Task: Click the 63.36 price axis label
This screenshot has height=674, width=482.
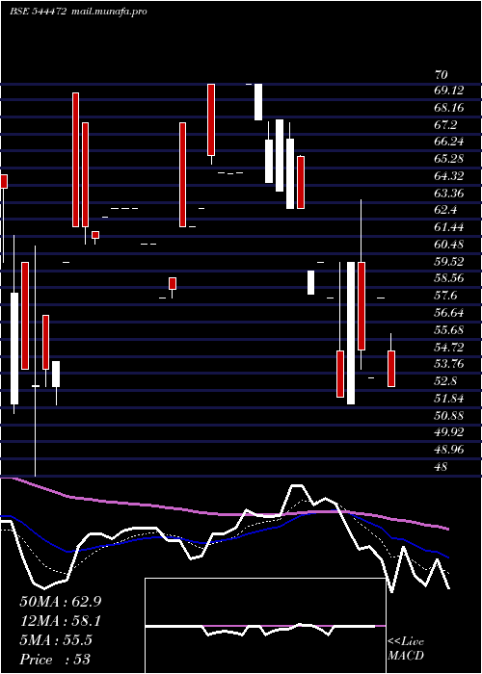Action: tap(449, 193)
